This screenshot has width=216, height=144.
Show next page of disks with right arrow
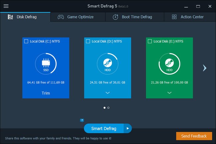(205, 68)
